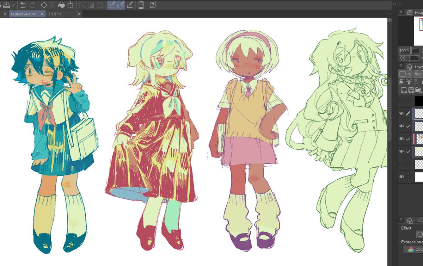
Task: Collapse the right palette dock with double arrows
Action: tap(394, 4)
